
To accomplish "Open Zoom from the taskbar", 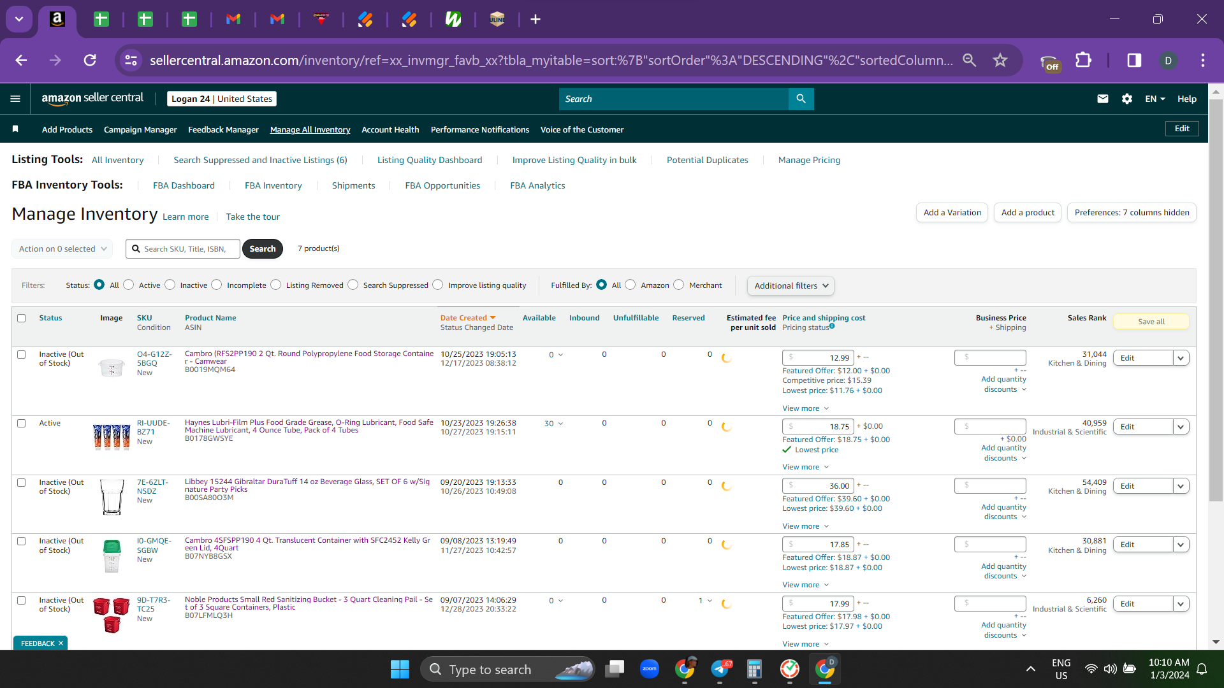I will click(650, 669).
